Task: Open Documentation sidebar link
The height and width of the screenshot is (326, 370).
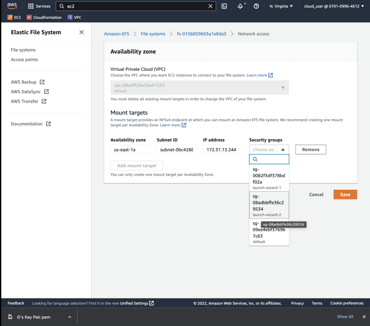Action: (x=26, y=124)
